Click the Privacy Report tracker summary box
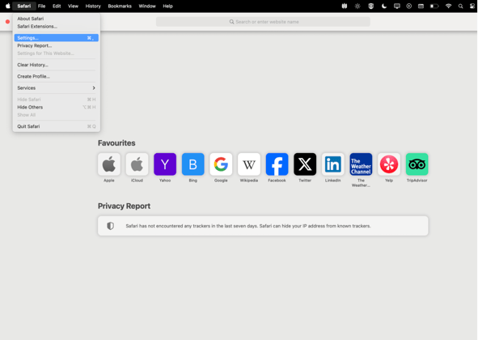 pos(263,226)
